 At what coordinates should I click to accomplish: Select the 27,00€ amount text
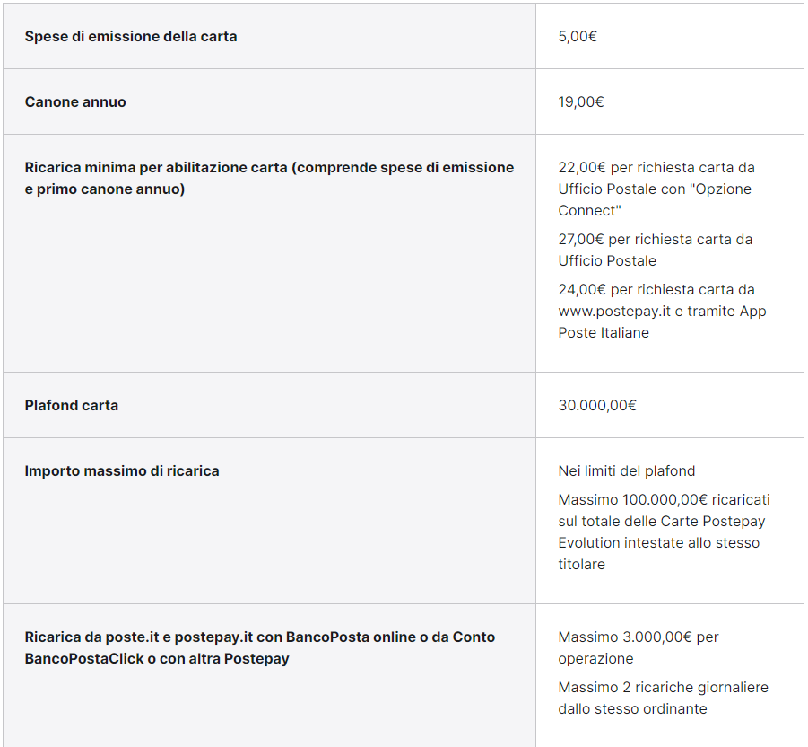581,240
